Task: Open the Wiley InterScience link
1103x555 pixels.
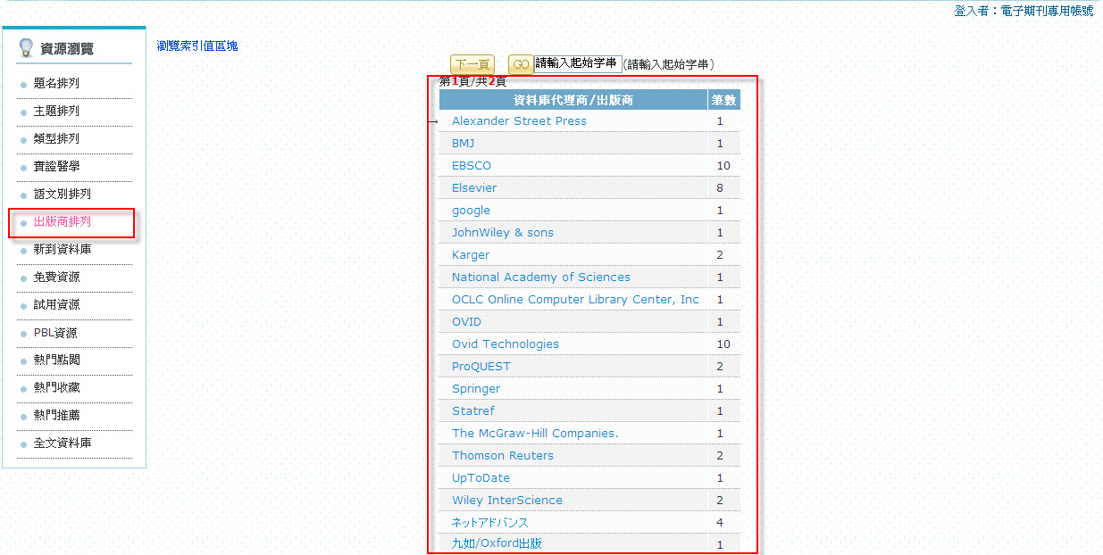Action: 507,500
